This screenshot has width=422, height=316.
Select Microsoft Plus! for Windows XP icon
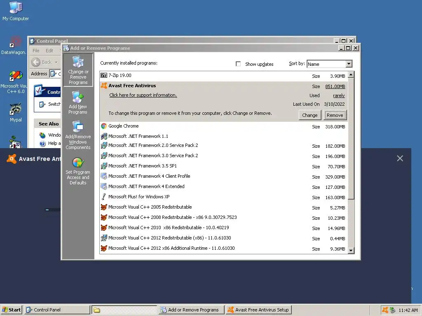pos(104,197)
